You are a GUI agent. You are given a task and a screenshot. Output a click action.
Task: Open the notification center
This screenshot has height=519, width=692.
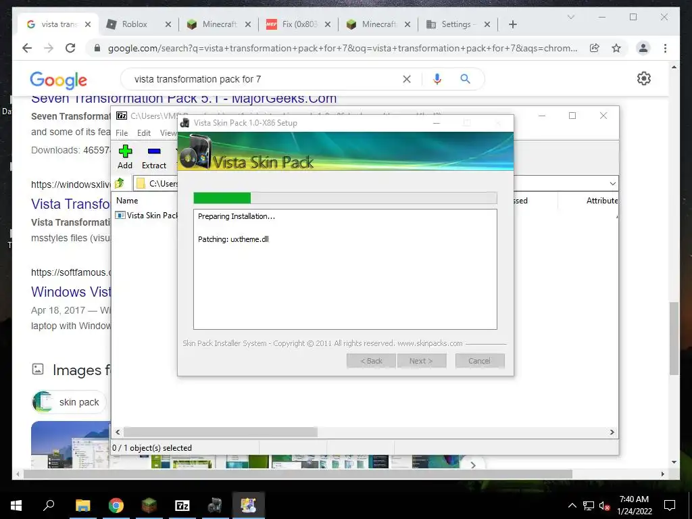point(670,505)
